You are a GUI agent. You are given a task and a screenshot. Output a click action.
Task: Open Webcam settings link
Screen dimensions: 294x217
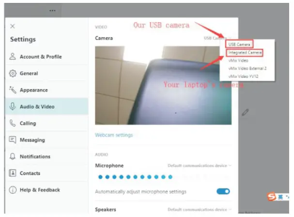pyautogui.click(x=114, y=135)
